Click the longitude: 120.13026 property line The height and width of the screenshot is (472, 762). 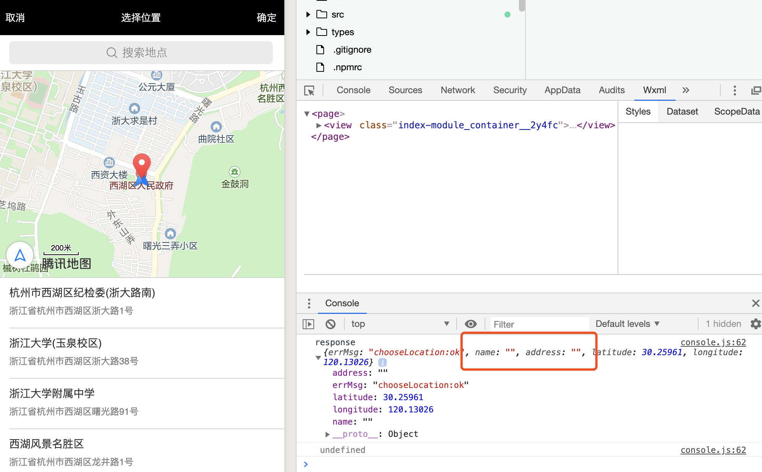click(x=383, y=410)
